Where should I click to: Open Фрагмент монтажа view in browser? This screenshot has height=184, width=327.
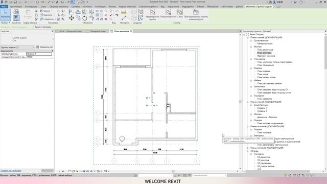point(266,56)
